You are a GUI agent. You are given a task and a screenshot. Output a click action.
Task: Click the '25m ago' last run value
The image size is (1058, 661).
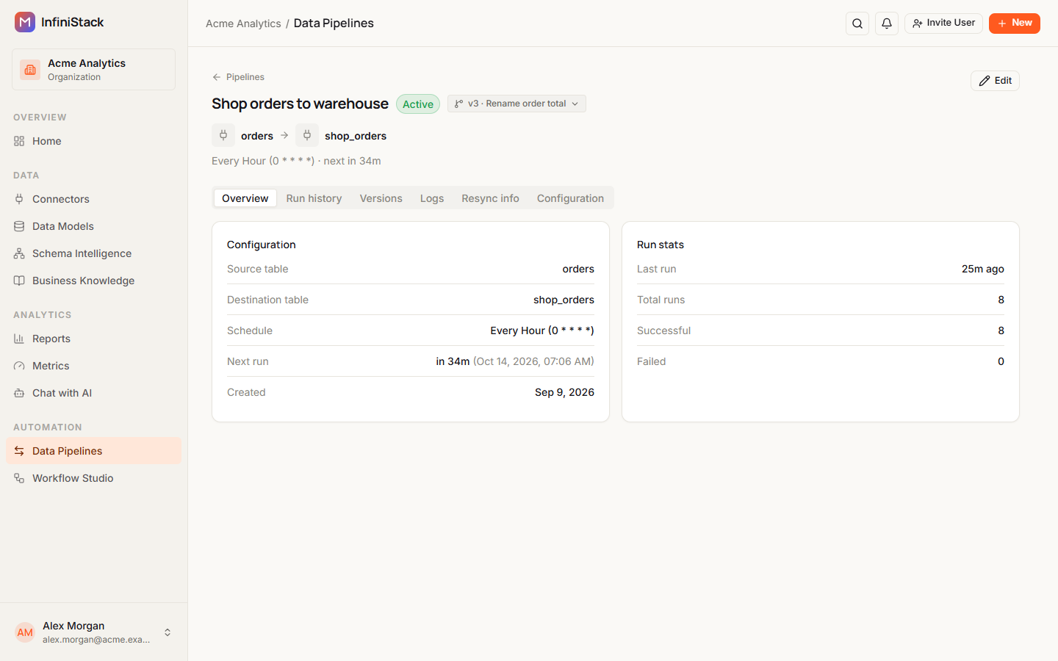983,269
